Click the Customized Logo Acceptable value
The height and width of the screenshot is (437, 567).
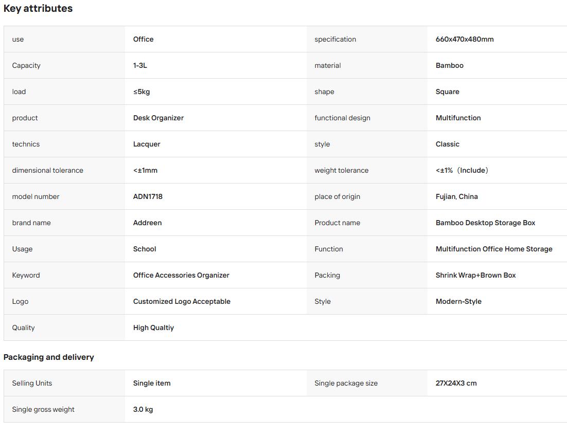pos(182,301)
